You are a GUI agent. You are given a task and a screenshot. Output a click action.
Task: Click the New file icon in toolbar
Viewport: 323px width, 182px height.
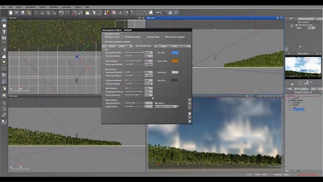point(11,13)
